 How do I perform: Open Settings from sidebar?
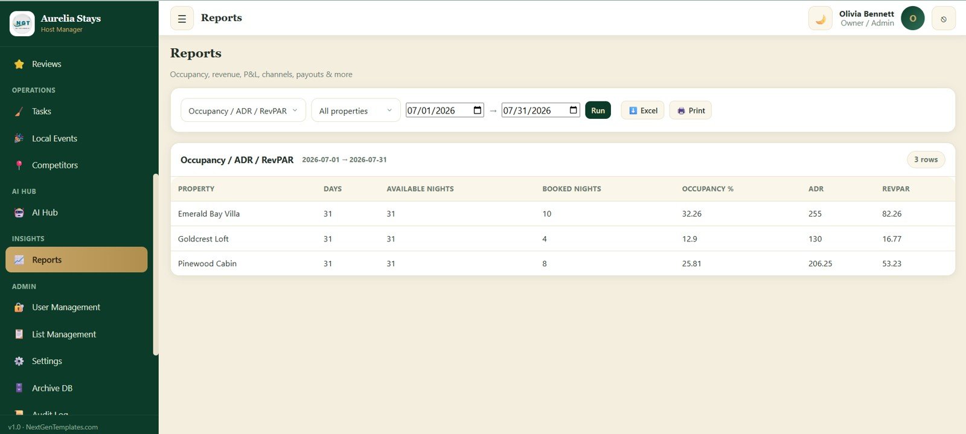click(x=76, y=361)
